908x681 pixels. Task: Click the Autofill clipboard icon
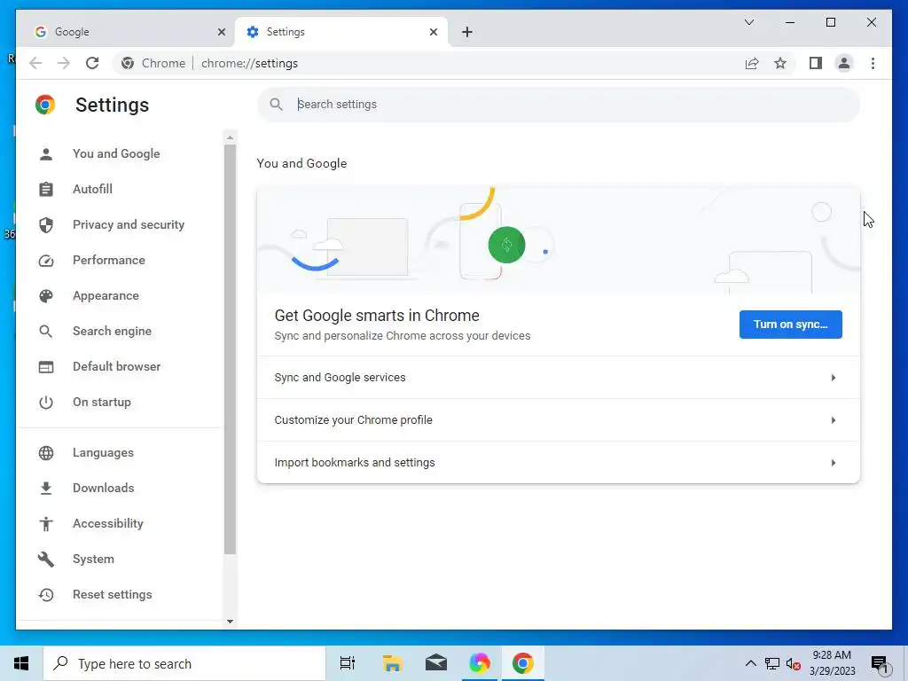click(x=46, y=190)
